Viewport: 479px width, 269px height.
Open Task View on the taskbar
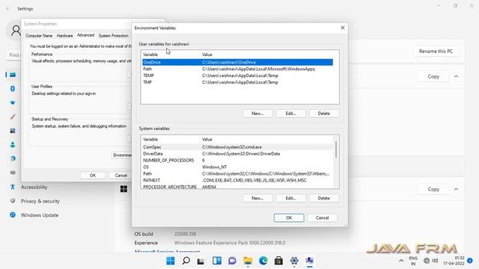pos(201,261)
